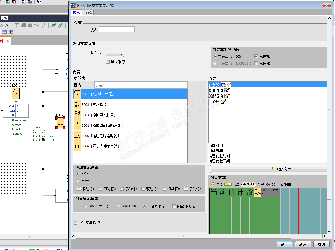Enable 确认消息 checkbox
This screenshot has height=250, width=335.
108,62
